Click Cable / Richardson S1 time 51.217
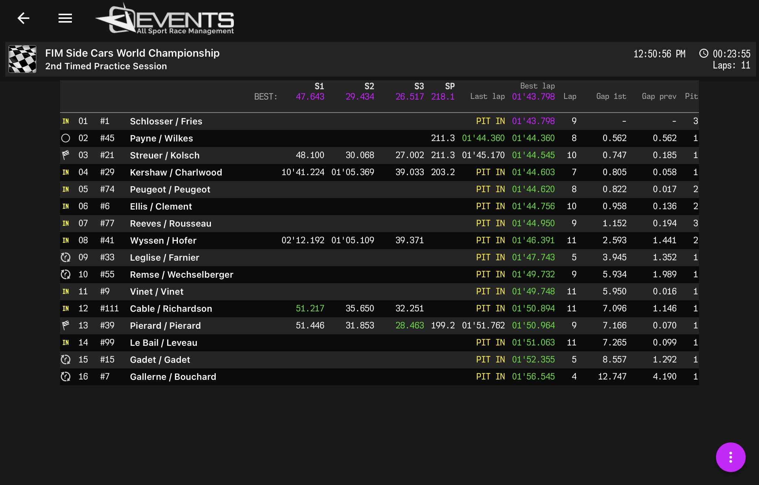 pos(310,309)
